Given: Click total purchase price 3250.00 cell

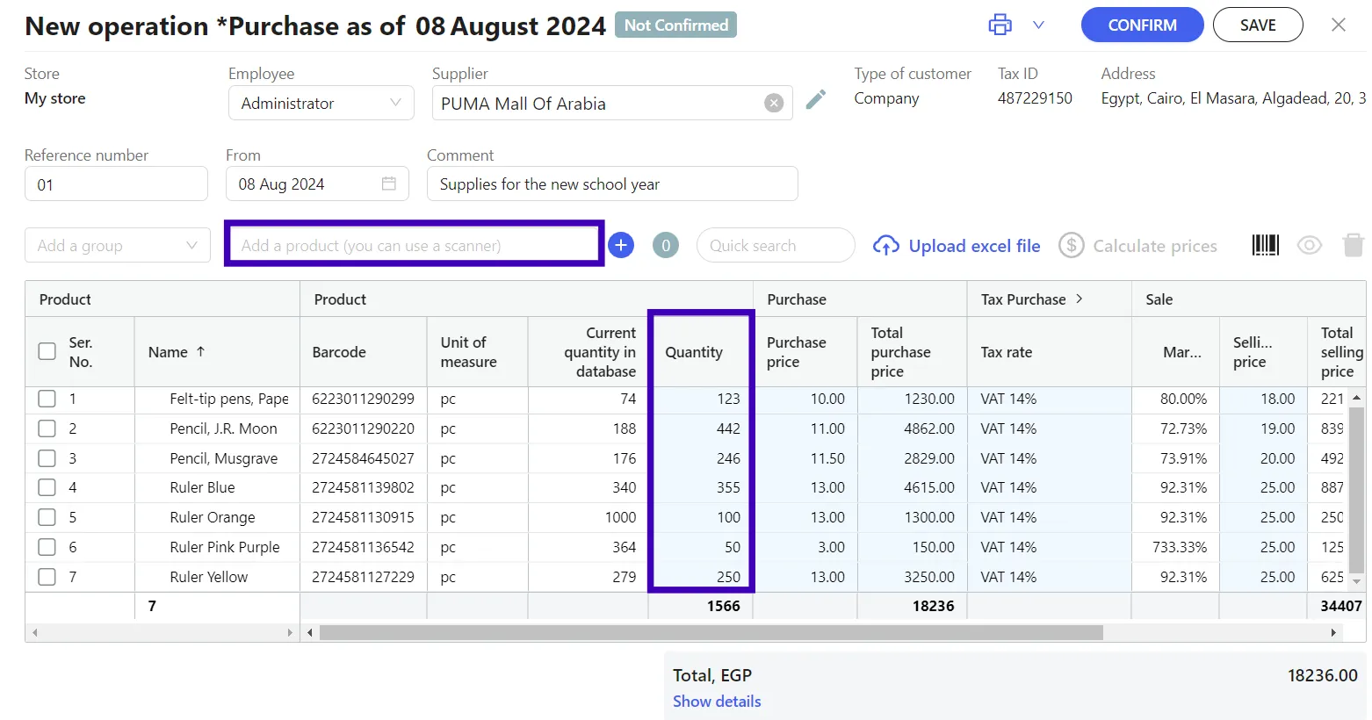Looking at the screenshot, I should (912, 577).
